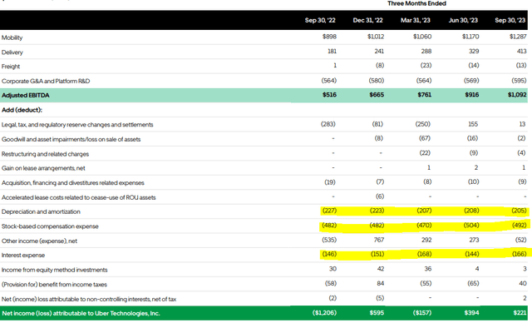Image resolution: width=532 pixels, height=323 pixels.
Task: Click Net (income) loss non-controlling interests label
Action: (89, 299)
